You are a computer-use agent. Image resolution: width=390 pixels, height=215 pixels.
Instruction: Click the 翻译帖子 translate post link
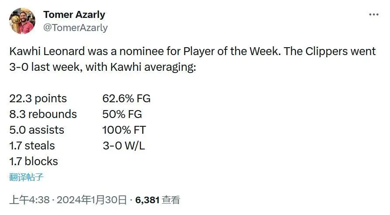coord(26,177)
